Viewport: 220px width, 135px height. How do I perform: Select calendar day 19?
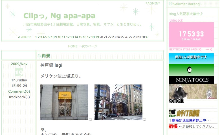tap(97, 37)
